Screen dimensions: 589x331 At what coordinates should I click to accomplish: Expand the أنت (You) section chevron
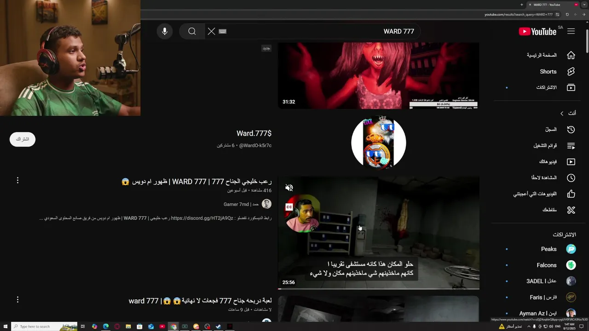pos(561,113)
